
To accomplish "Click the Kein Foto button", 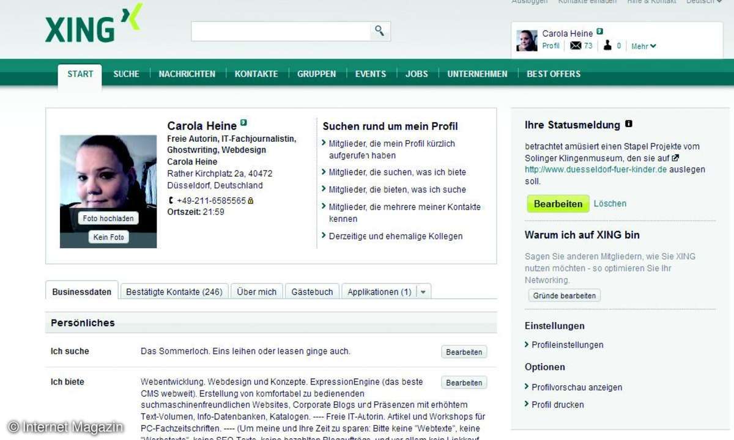I will 109,237.
